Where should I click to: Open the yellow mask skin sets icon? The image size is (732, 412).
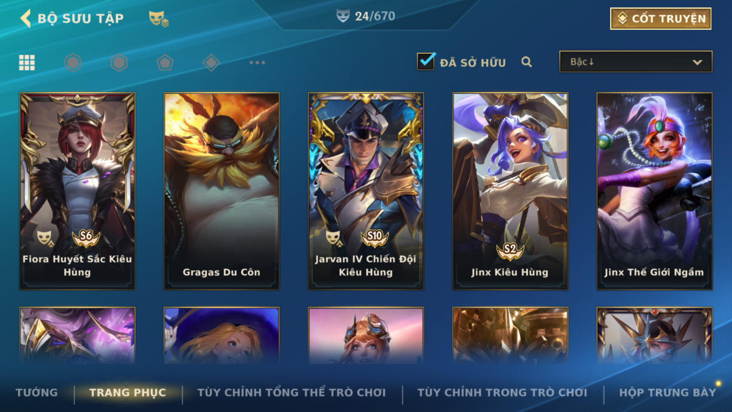(x=158, y=19)
